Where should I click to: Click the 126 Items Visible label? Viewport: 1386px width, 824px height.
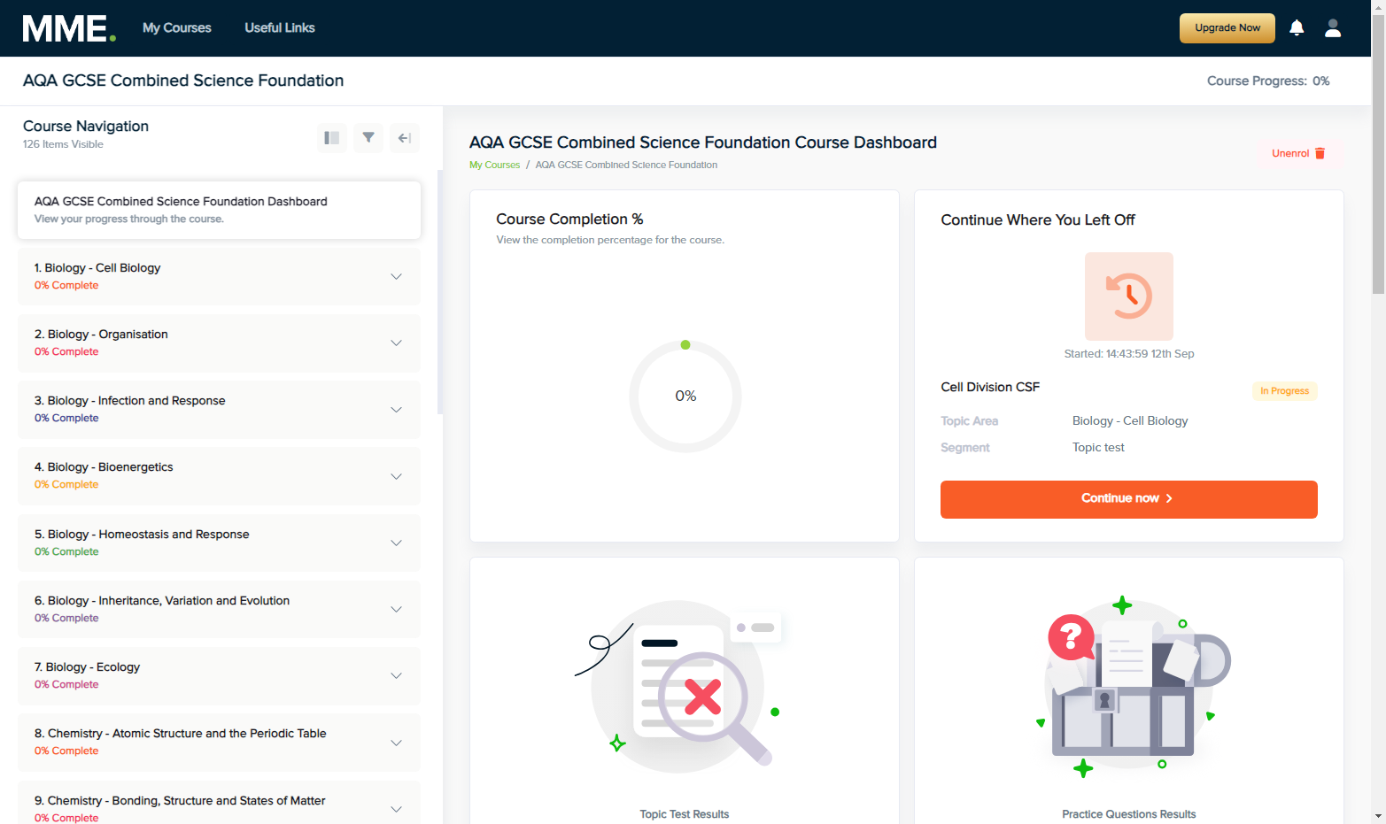pos(63,144)
